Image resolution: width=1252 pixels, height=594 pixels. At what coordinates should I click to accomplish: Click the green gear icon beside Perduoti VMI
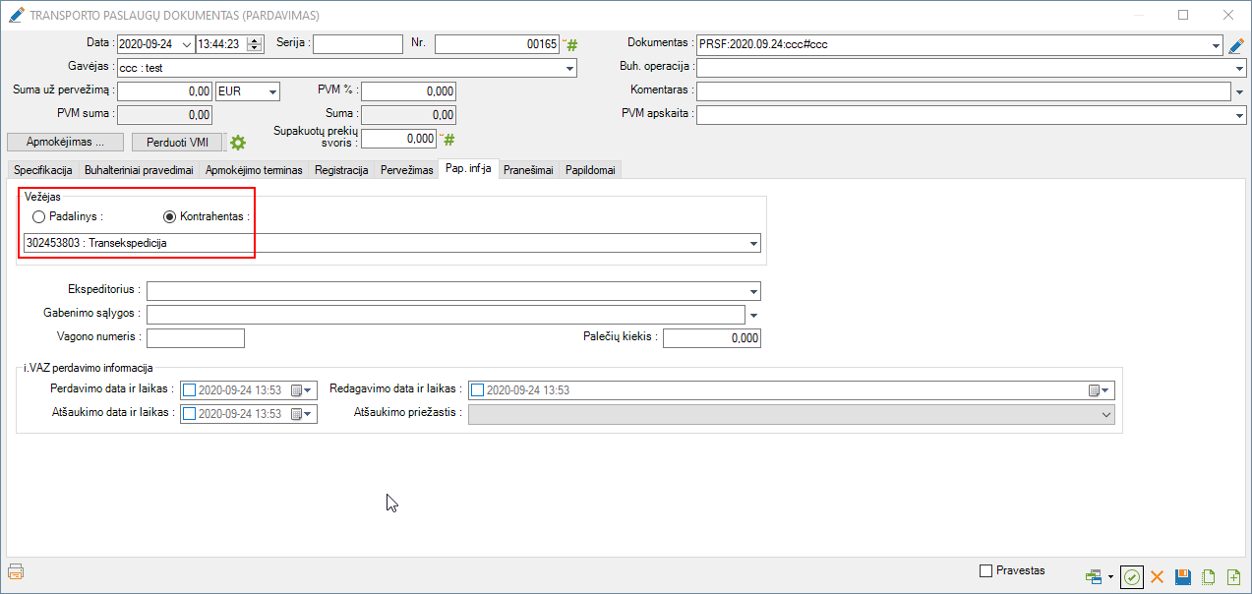tap(238, 143)
